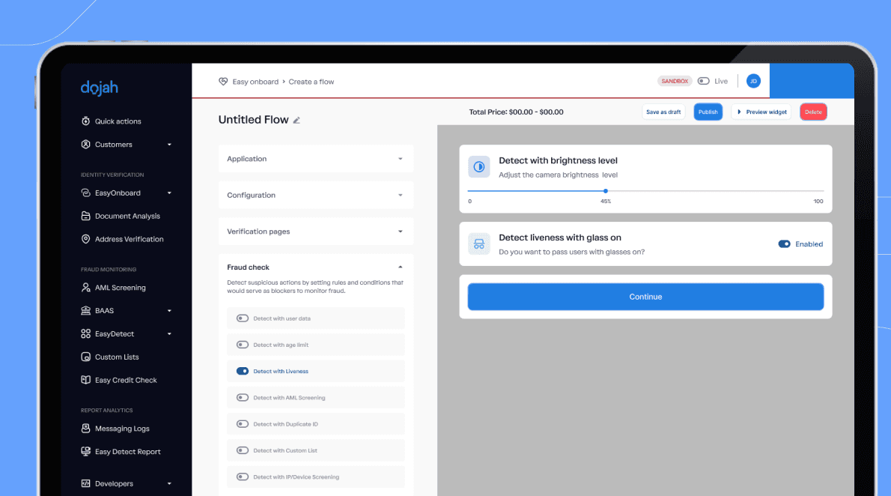Viewport: 891px width, 496px height.
Task: Expand the Configuration section
Action: 315,195
